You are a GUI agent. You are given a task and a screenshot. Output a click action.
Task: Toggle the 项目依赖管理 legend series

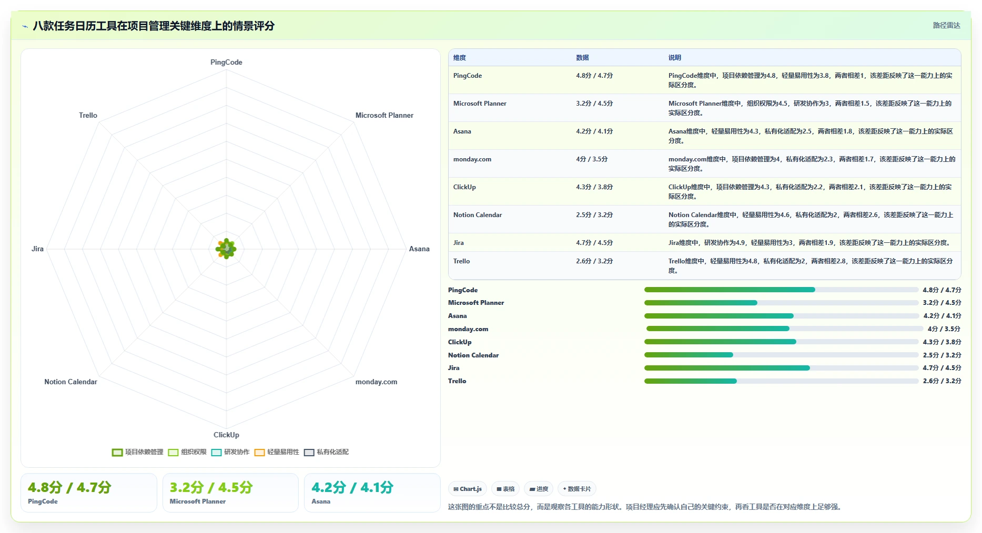point(138,452)
